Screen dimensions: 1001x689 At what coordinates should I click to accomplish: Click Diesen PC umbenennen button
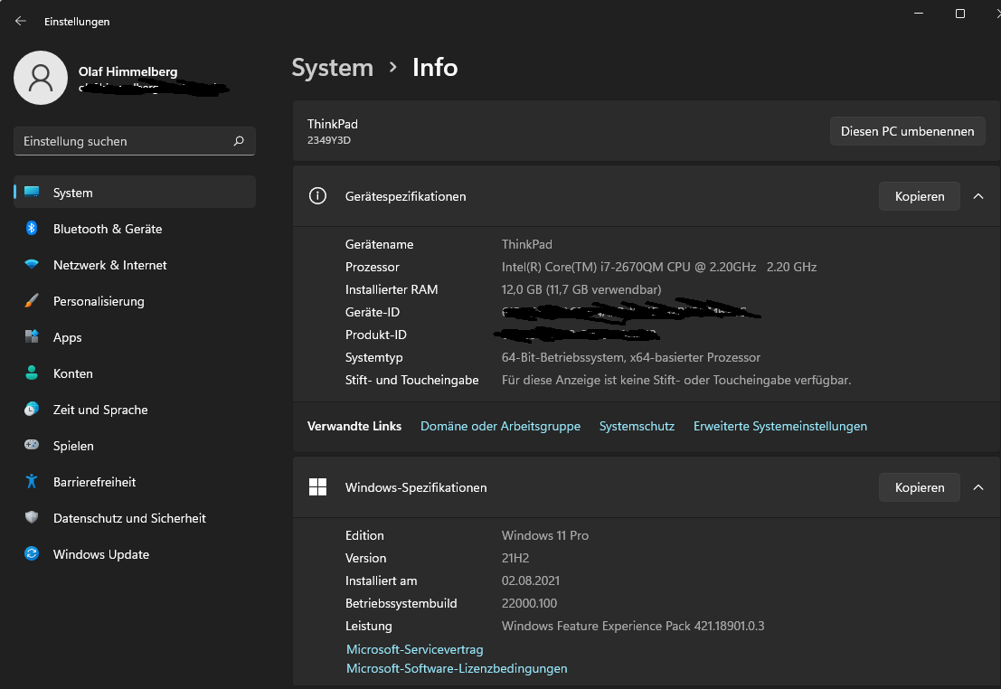pyautogui.click(x=907, y=131)
